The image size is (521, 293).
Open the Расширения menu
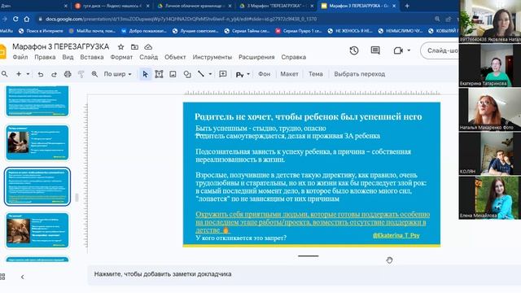256,57
